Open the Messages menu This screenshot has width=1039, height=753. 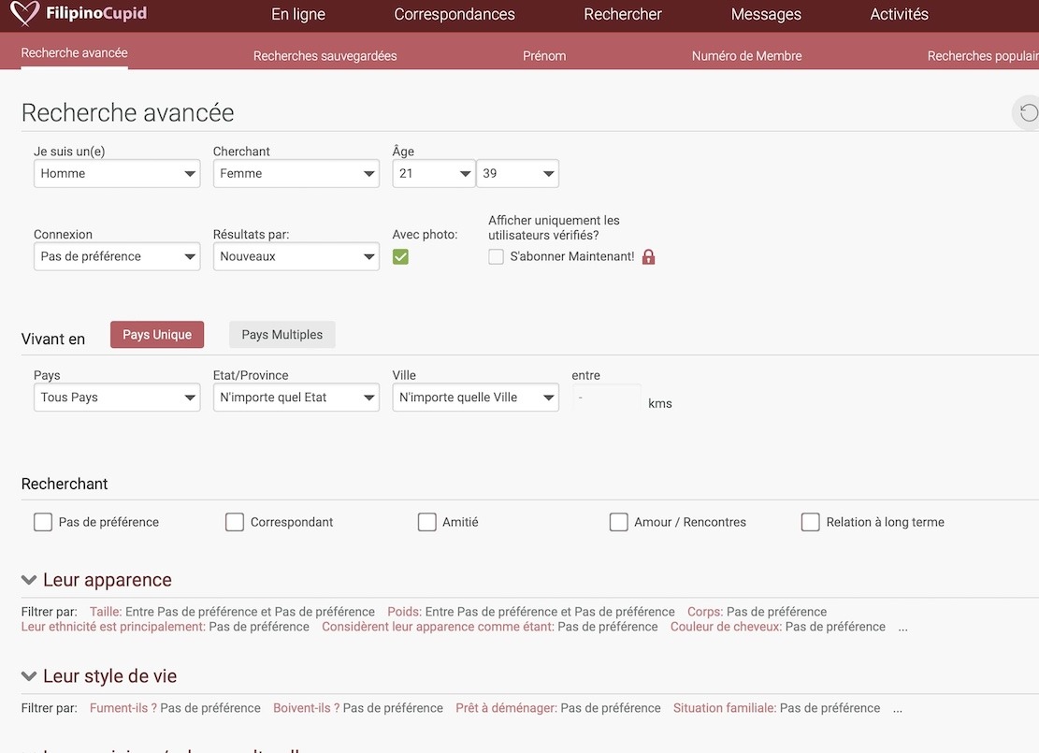tap(765, 15)
